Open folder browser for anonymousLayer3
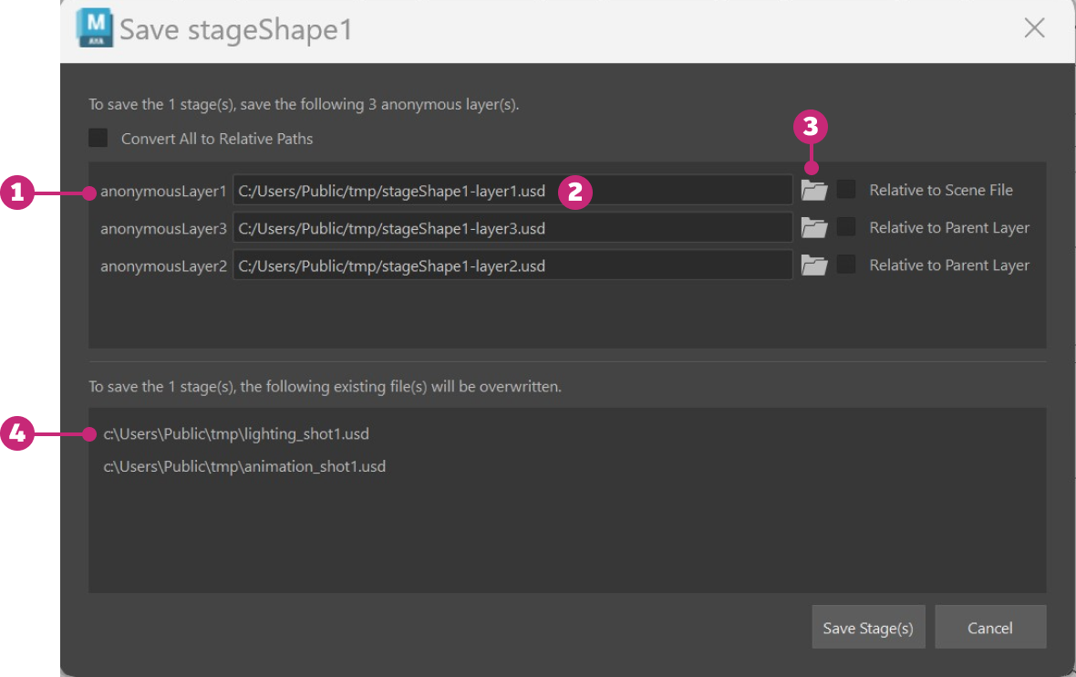 pos(813,228)
